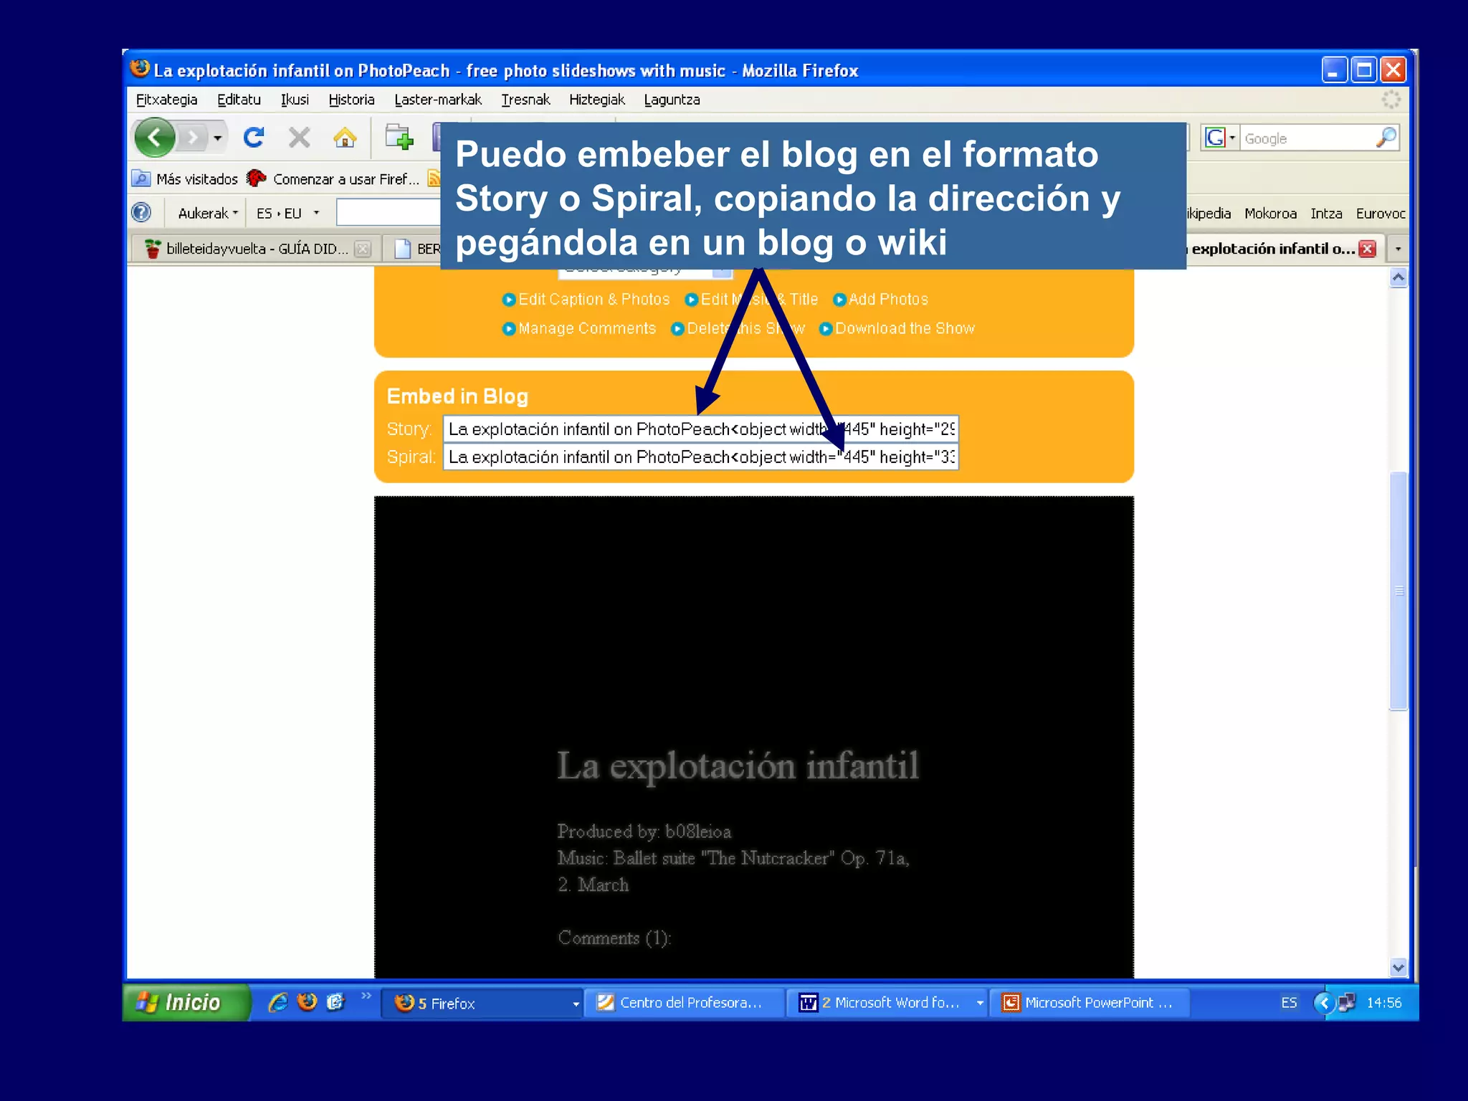Viewport: 1468px width, 1101px height.
Task: Click the network tray icon
Action: click(x=1347, y=1003)
